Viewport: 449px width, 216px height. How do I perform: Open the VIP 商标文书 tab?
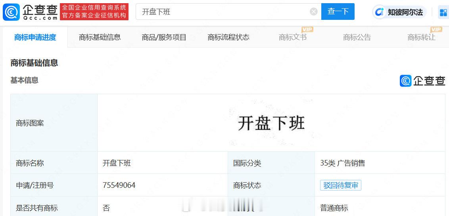293,37
